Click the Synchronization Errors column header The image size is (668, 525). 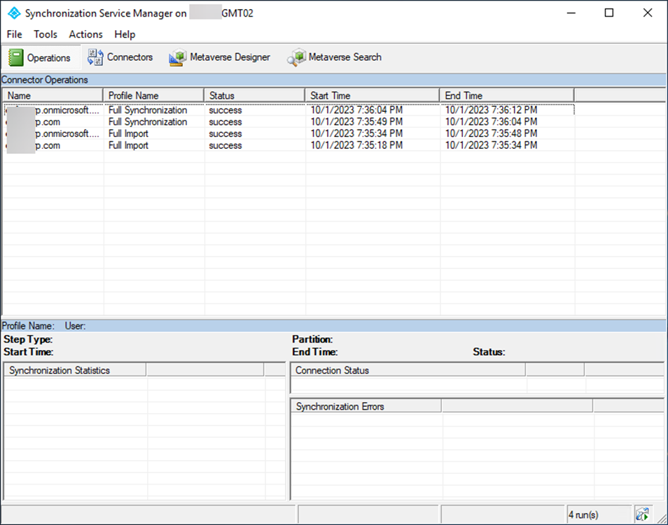[366, 406]
